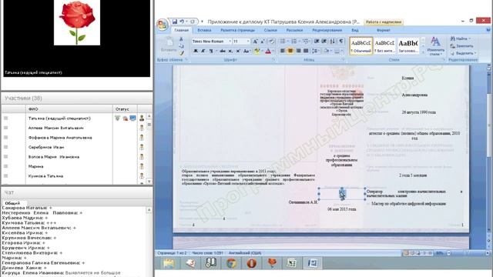
Task: Open the Ссылки ribbon tab
Action: [x=270, y=30]
